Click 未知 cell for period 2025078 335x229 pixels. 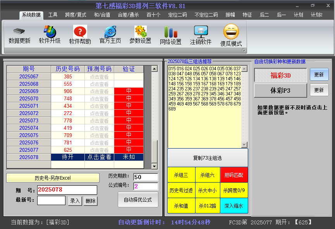coord(129,157)
